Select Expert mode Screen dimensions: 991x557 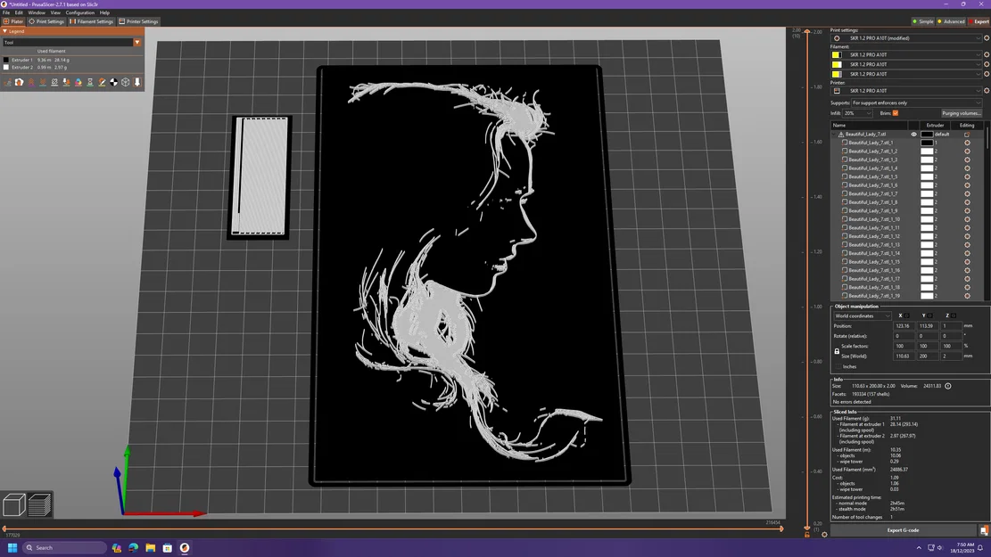point(979,21)
